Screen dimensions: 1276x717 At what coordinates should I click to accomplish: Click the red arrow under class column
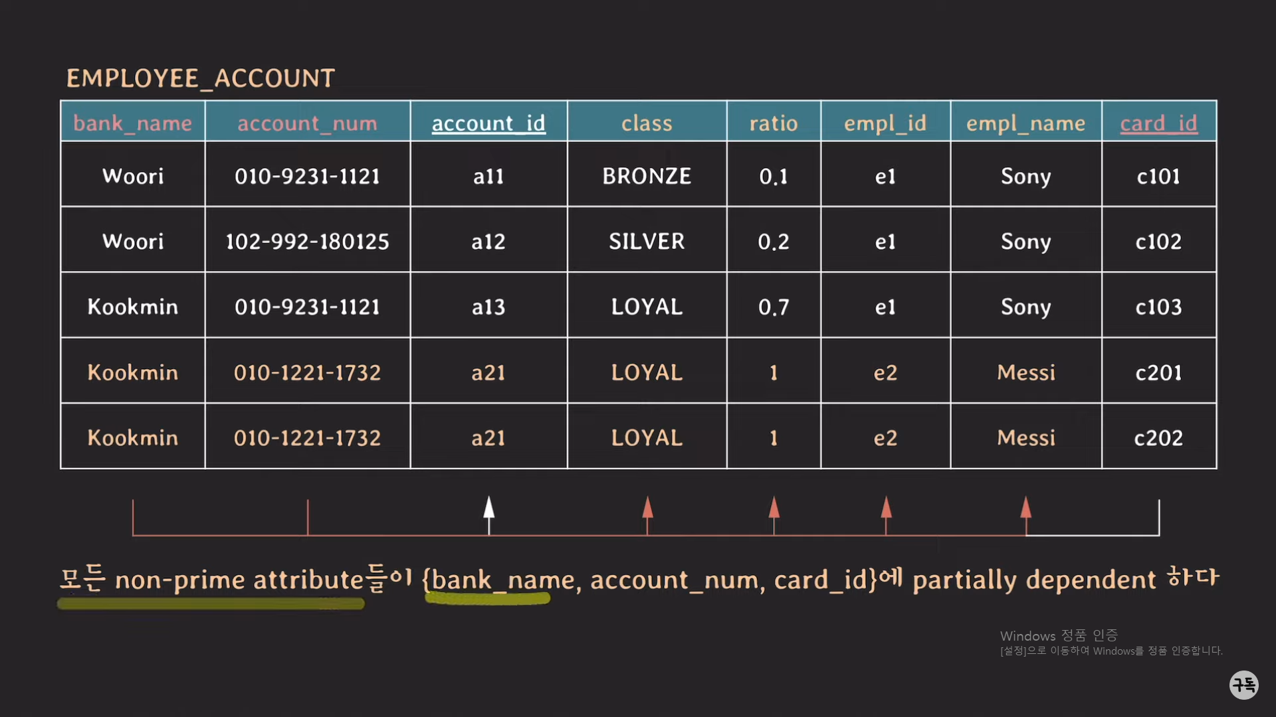coord(647,509)
